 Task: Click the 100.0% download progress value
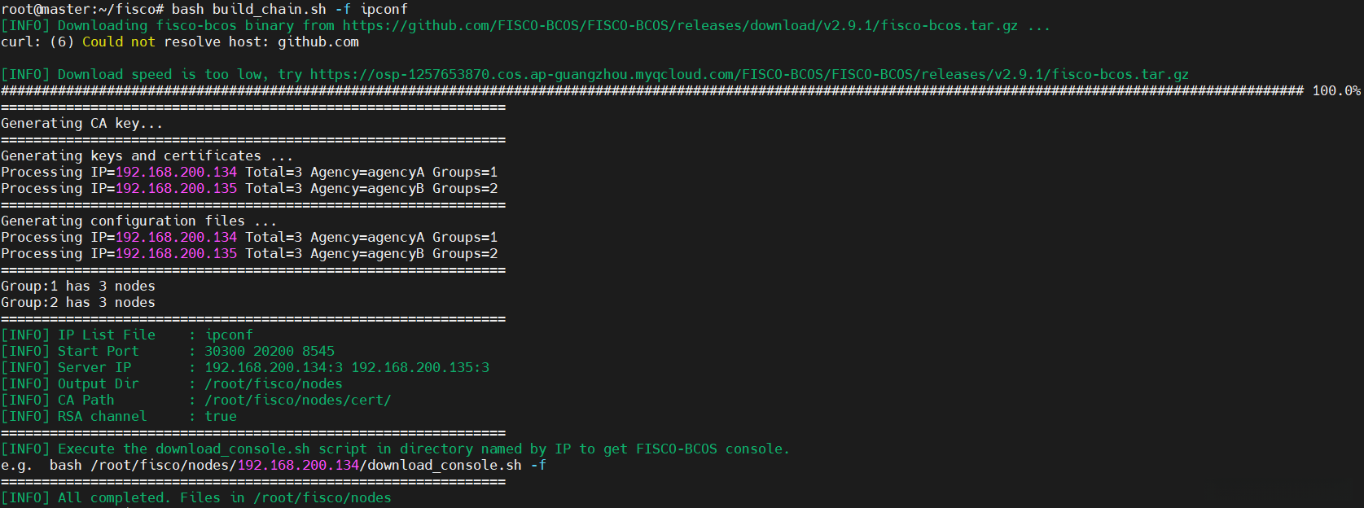tap(1335, 90)
